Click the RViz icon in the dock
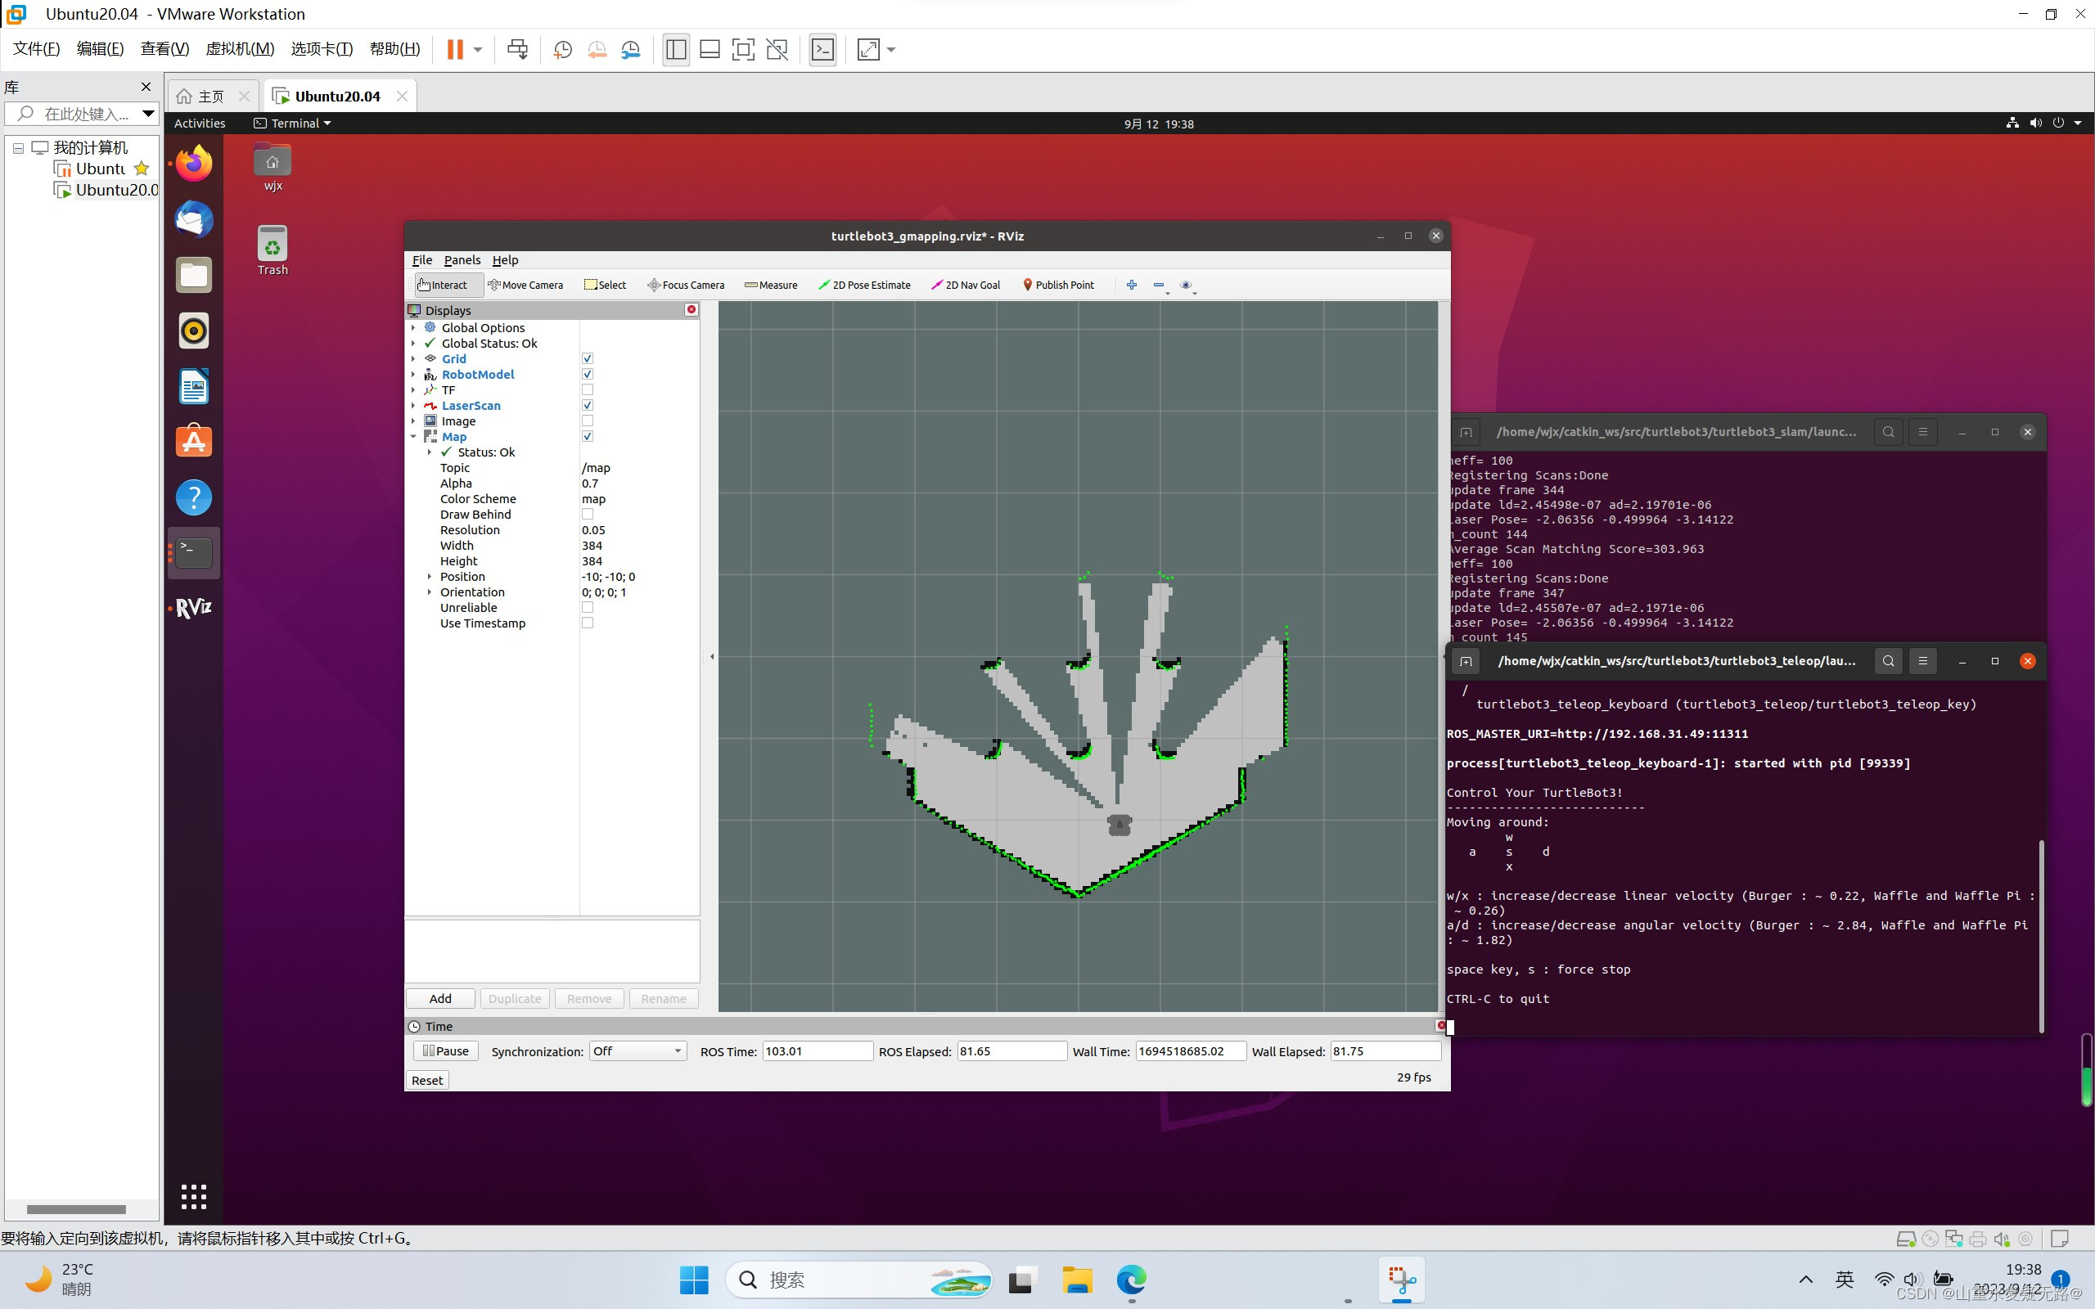 (x=194, y=608)
